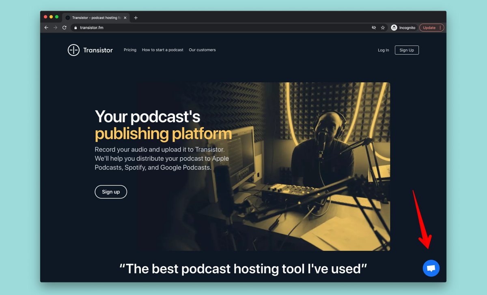Open the Chrome Update menu
The image size is (487, 295).
tap(431, 28)
